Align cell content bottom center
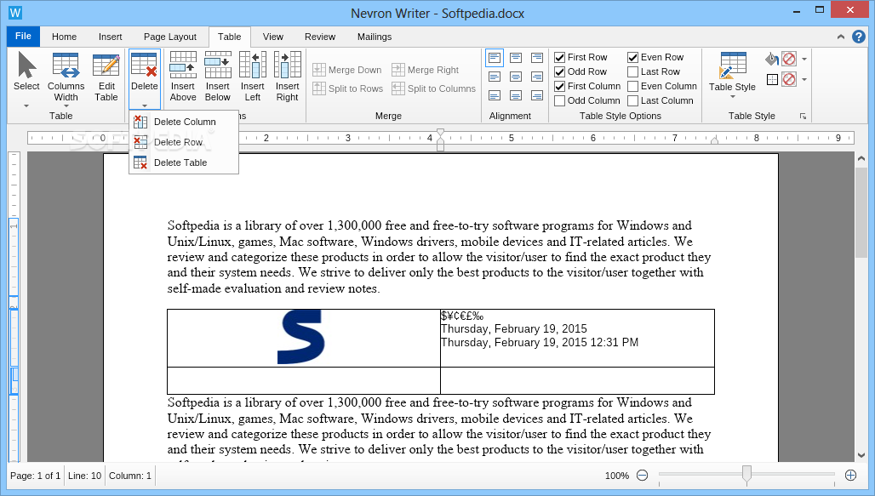Screen dimensions: 875x496 (516, 96)
